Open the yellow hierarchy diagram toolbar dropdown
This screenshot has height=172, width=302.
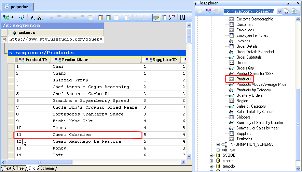[x=40, y=18]
